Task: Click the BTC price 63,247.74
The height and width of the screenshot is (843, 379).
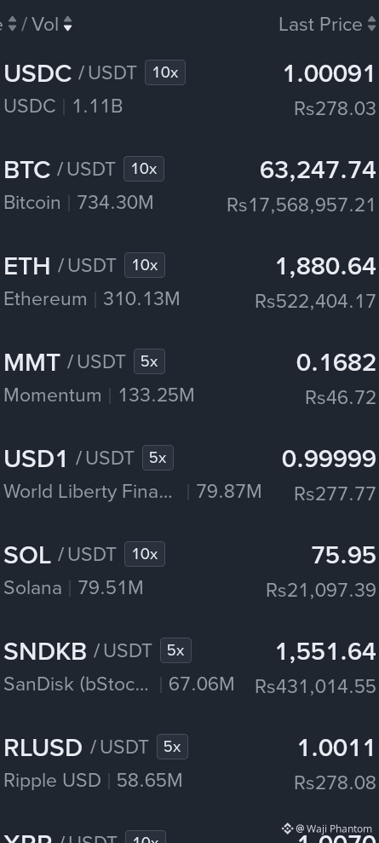Action: (x=318, y=170)
